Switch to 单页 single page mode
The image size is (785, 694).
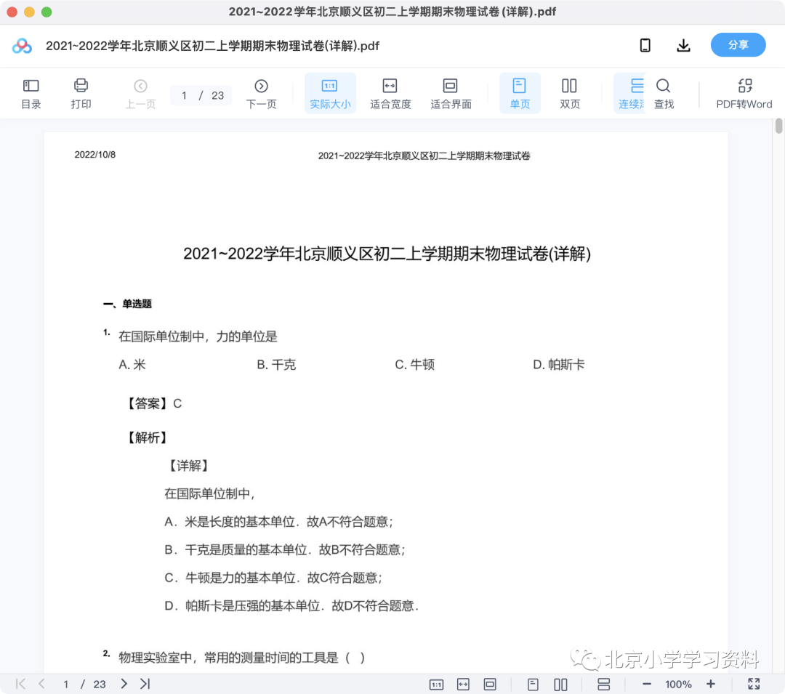point(520,94)
